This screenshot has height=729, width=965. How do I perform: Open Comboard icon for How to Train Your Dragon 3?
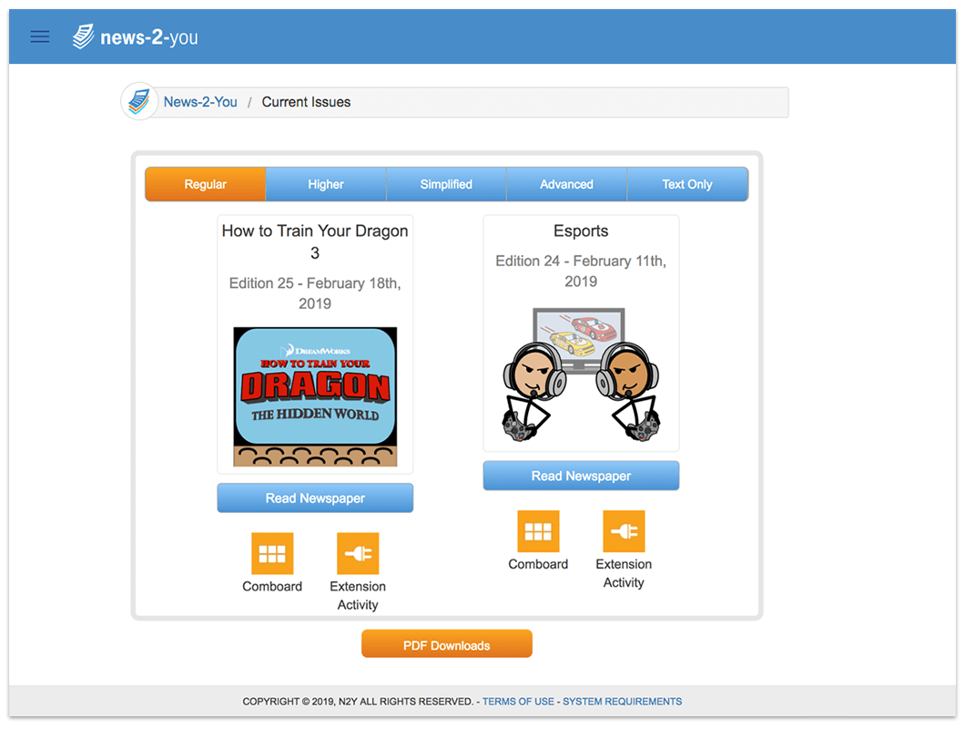(272, 553)
